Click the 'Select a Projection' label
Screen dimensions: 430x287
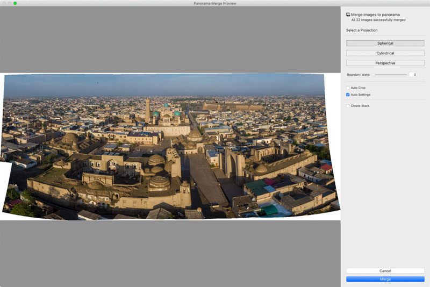[x=362, y=30]
